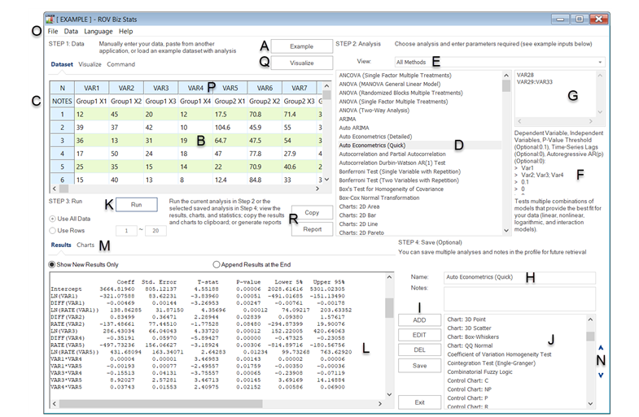Click the Name input field
The image size is (639, 417).
click(519, 277)
